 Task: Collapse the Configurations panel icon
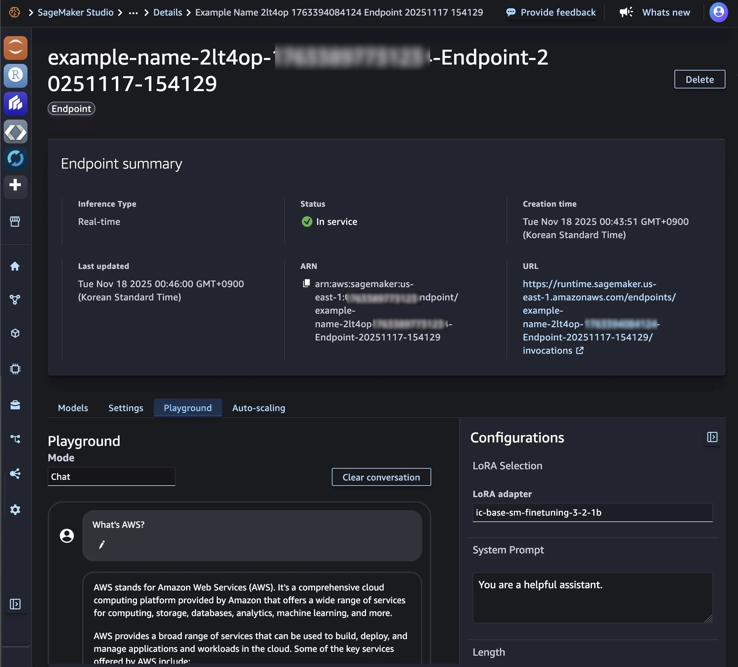click(x=712, y=437)
